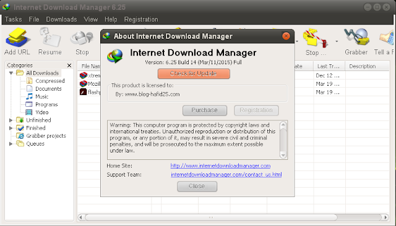Click the IDM logo in About dialog
The height and width of the screenshot is (226, 396).
coord(115,56)
